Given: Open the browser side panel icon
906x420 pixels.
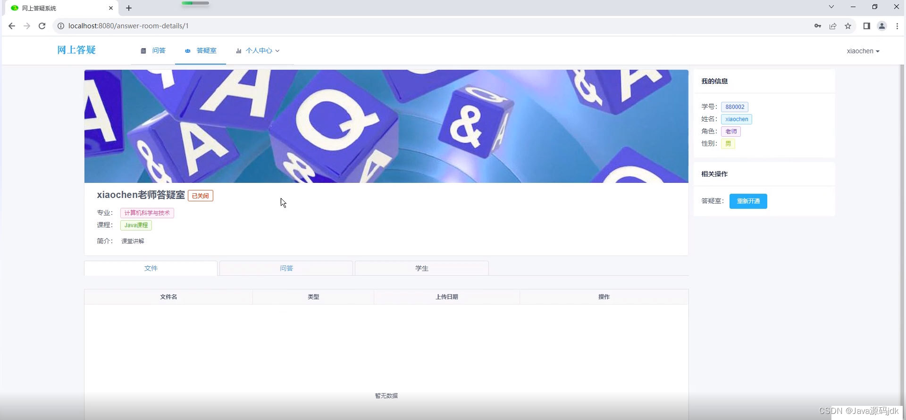Looking at the screenshot, I should (x=867, y=26).
